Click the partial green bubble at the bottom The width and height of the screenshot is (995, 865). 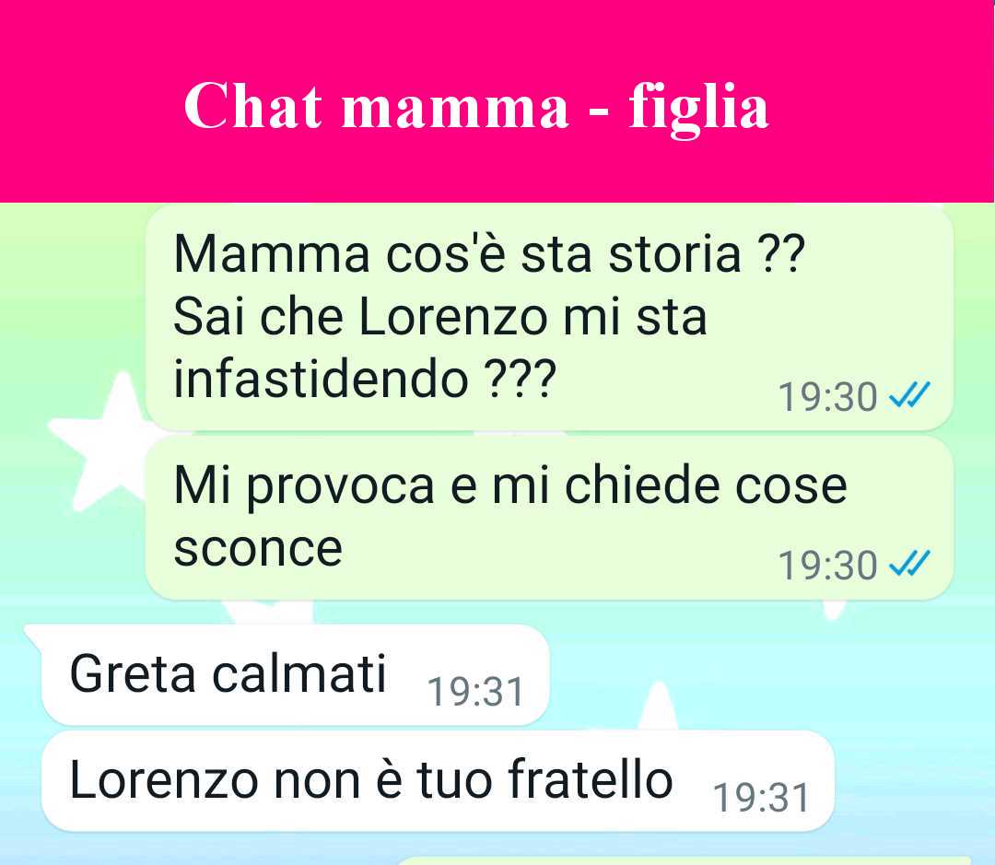pyautogui.click(x=684, y=861)
